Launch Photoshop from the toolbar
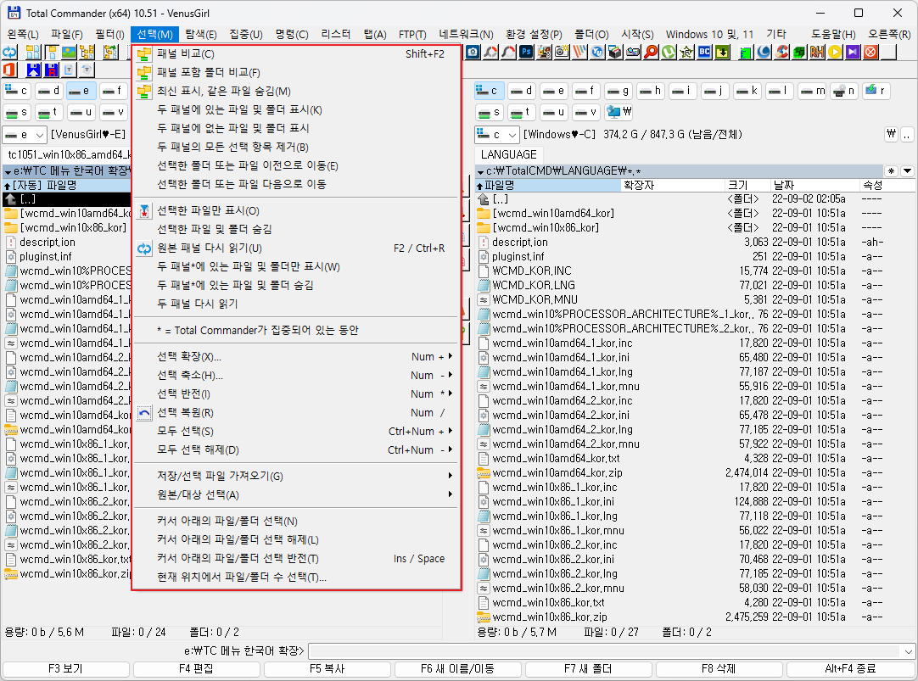Viewport: 918px width, 681px height. click(x=526, y=52)
